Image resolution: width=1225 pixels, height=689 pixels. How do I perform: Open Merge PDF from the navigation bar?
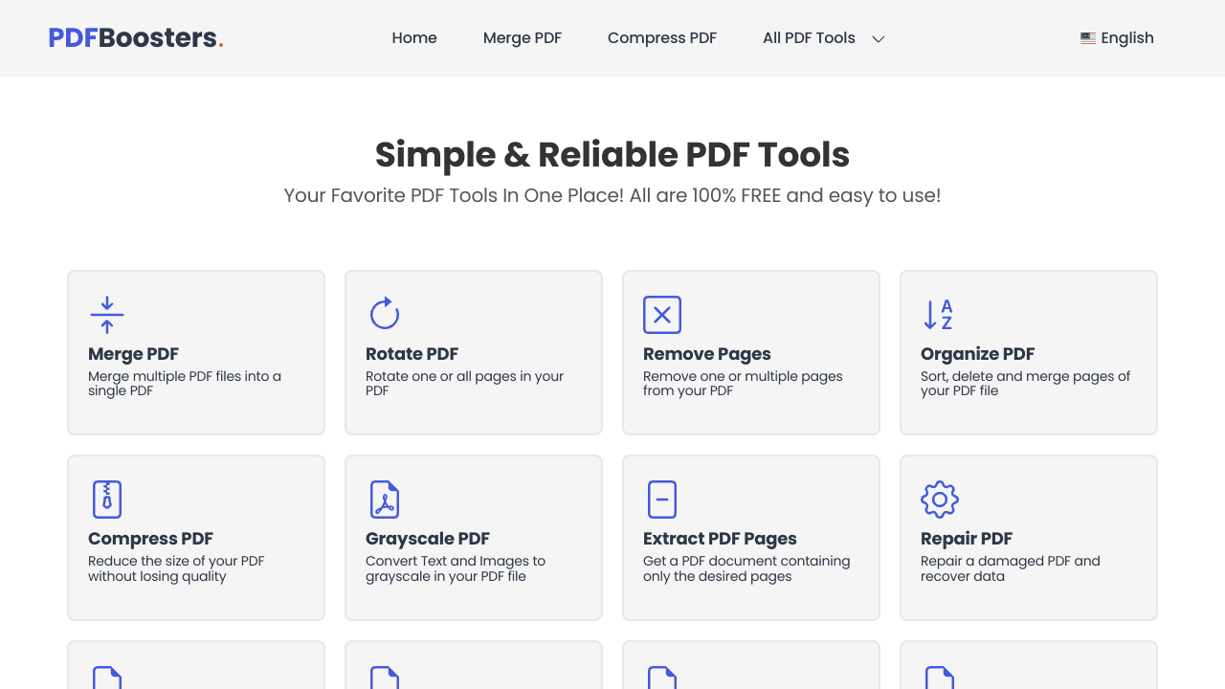(523, 38)
